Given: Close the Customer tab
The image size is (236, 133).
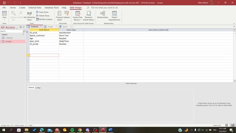Looking at the screenshot, I should pos(41,27).
